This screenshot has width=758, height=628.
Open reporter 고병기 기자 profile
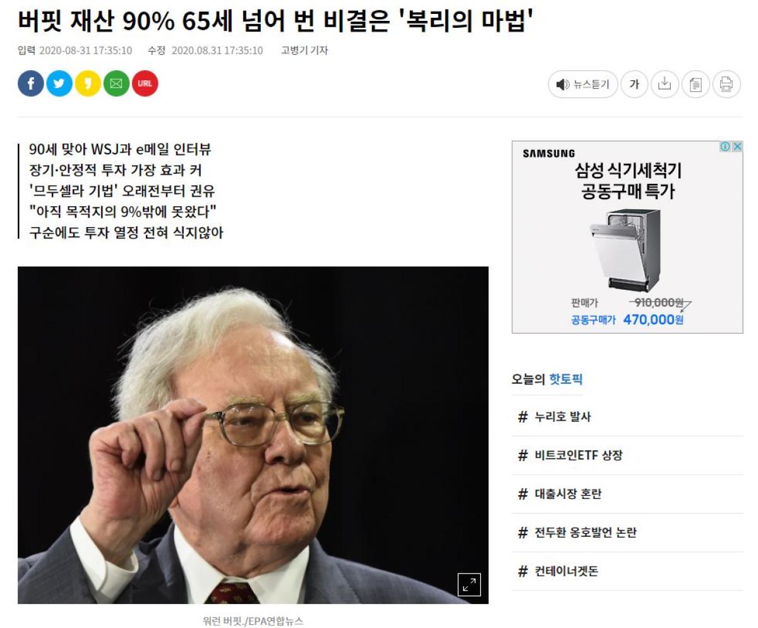click(x=304, y=51)
